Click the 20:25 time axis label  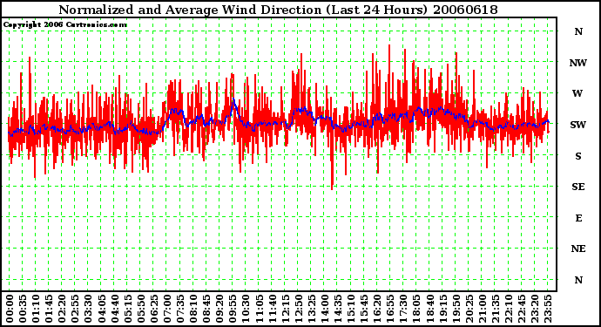coord(469,309)
